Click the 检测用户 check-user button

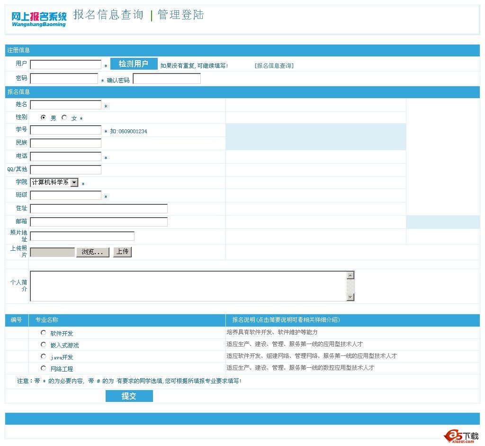134,64
